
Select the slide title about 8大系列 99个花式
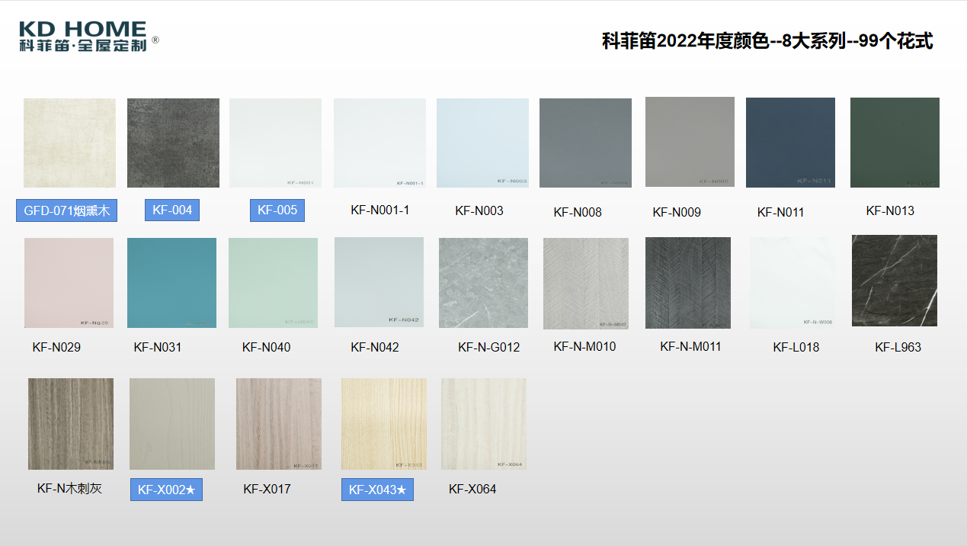click(767, 41)
